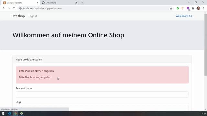This screenshot has height=116, width=207.
Task: Reload the current page
Action: (x=14, y=8)
